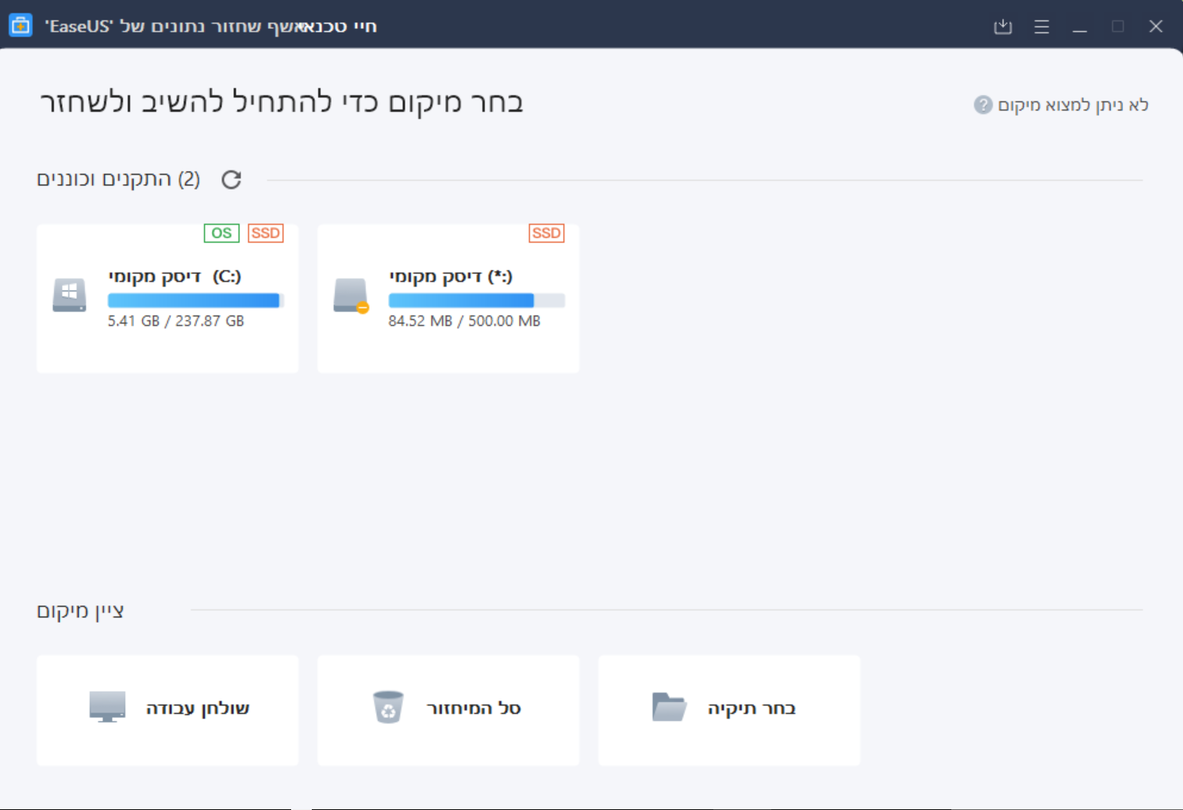Minimize the EaseUS window

tap(1080, 27)
